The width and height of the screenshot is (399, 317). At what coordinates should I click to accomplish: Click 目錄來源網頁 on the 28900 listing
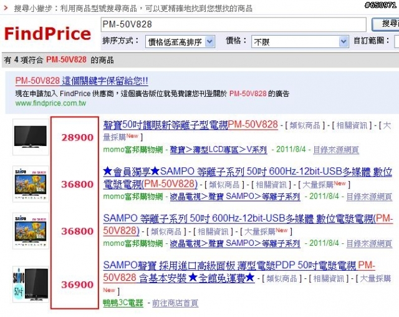[x=336, y=150]
